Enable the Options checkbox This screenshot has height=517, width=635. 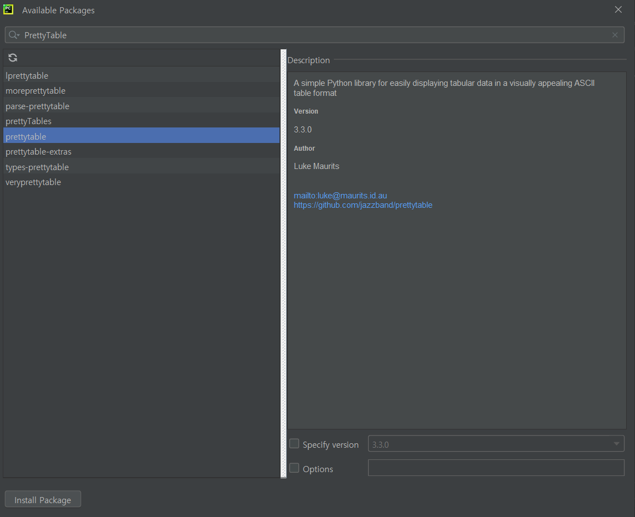pos(294,468)
